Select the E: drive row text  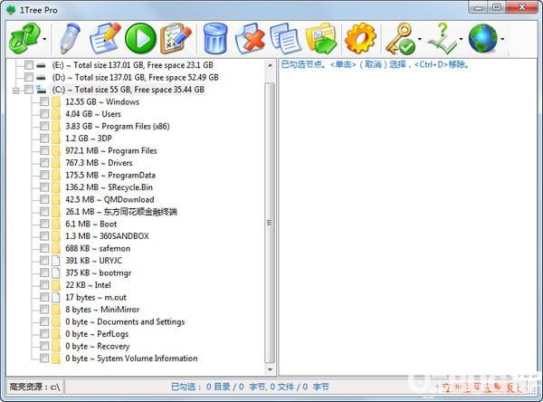click(133, 65)
